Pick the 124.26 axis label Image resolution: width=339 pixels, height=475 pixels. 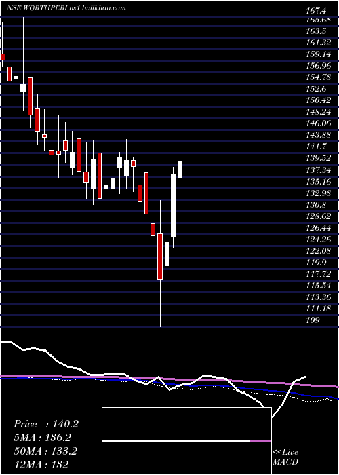click(x=319, y=240)
